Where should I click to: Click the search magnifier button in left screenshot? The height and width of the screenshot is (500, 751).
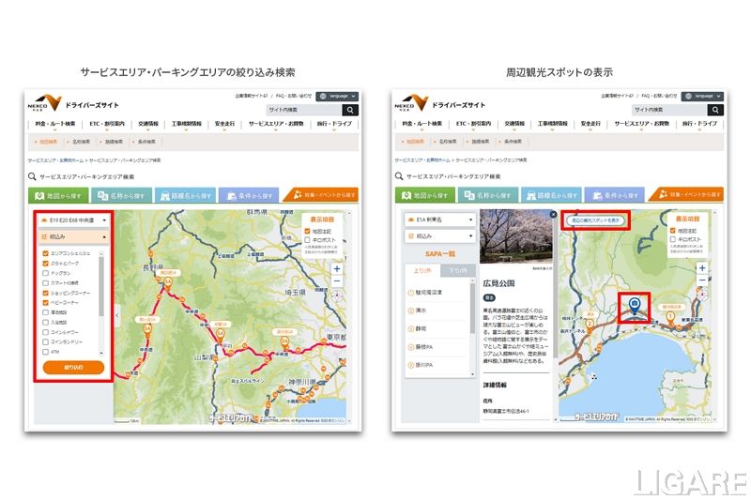tap(350, 110)
